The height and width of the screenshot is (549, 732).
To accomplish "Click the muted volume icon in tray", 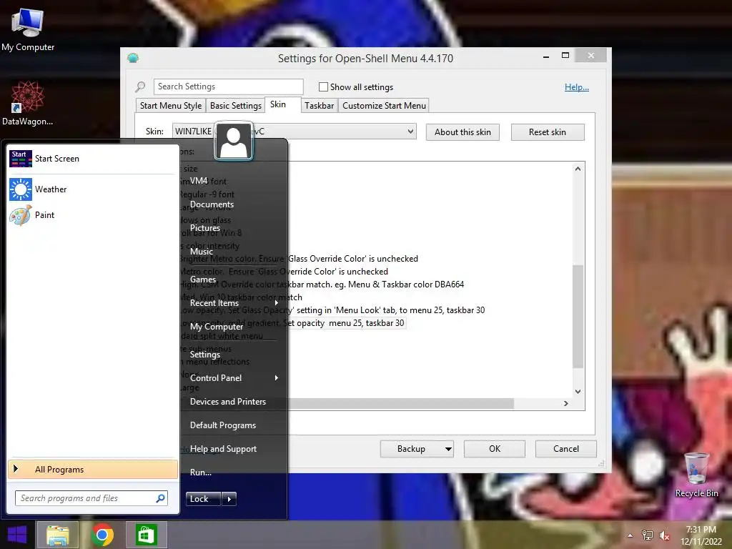I will tap(664, 535).
